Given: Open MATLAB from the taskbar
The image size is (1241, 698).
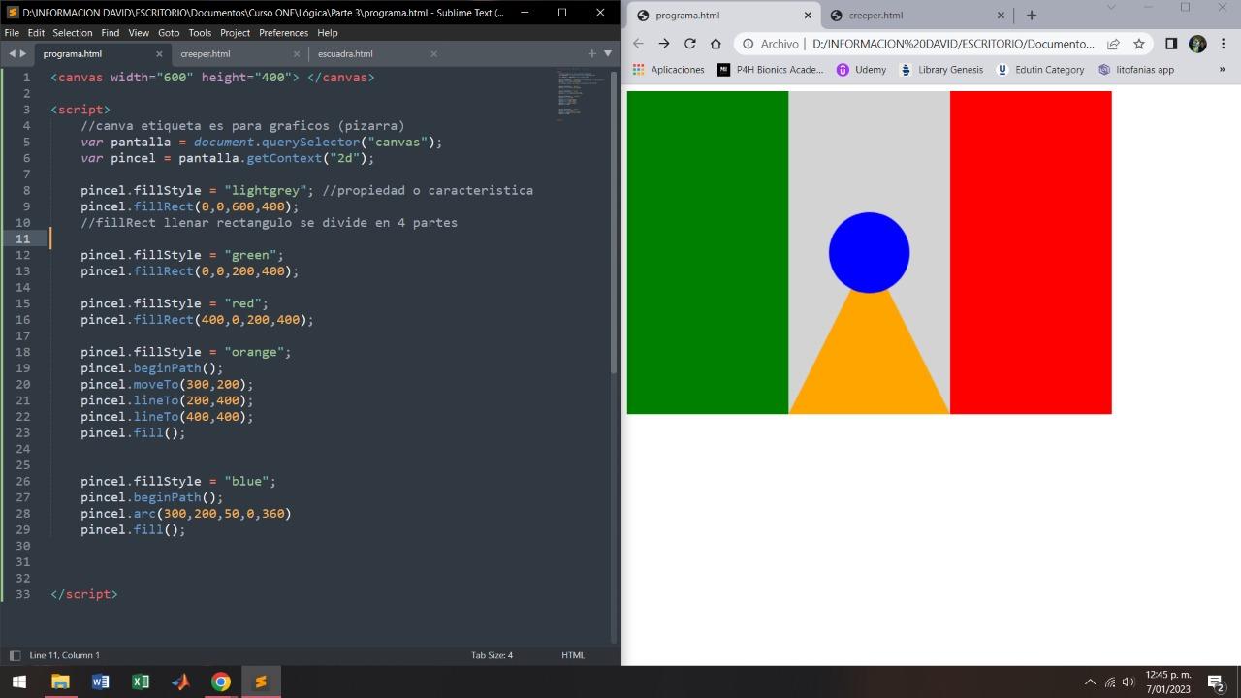Looking at the screenshot, I should pos(180,682).
